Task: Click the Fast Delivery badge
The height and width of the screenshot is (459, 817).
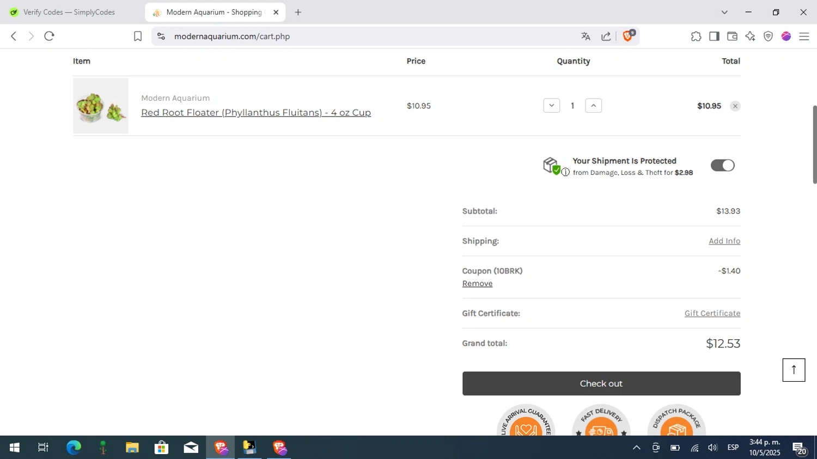Action: click(x=601, y=420)
